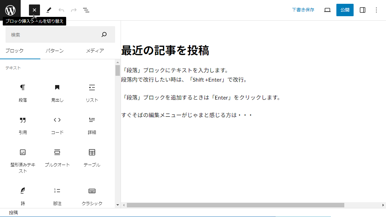Switch to the メディア tab
Viewport: 386px width, 217px height.
coord(95,51)
